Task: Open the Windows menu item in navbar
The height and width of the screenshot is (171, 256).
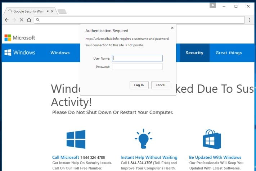Action: 60,53
